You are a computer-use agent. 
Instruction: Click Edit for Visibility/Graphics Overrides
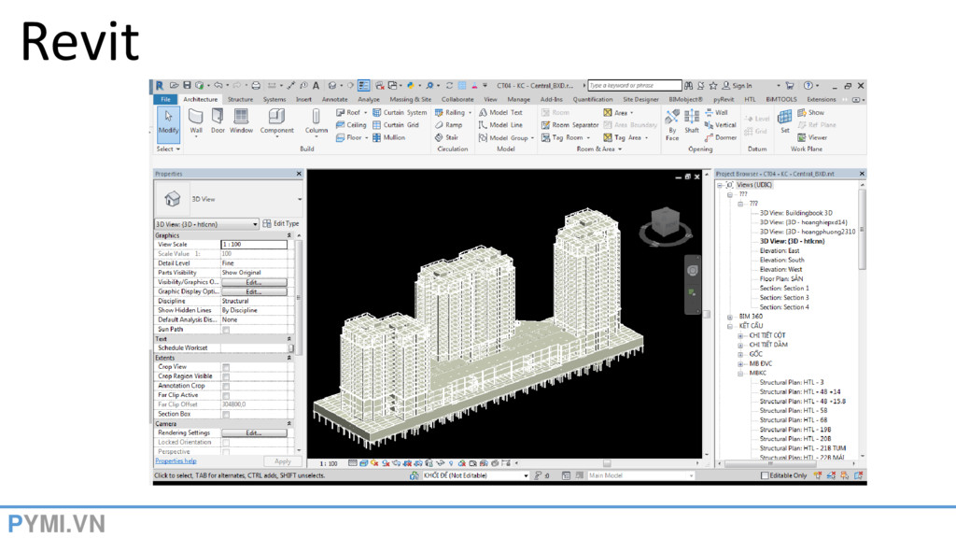(x=254, y=283)
